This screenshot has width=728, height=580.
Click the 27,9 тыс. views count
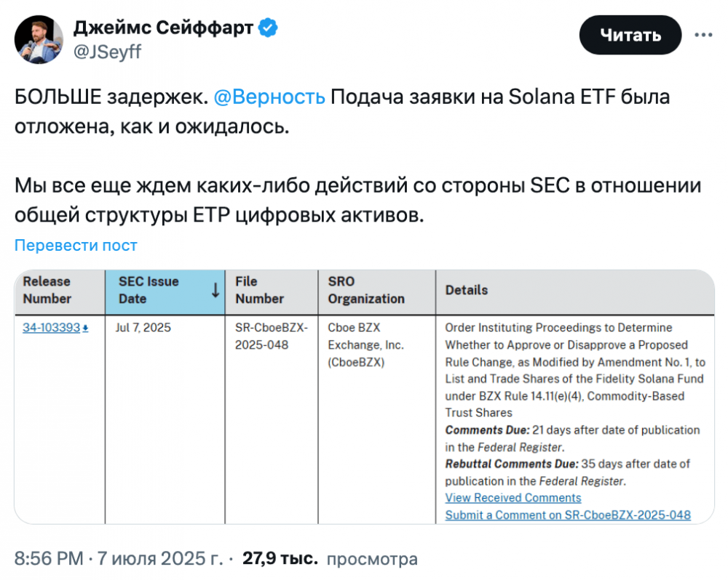[x=280, y=558]
